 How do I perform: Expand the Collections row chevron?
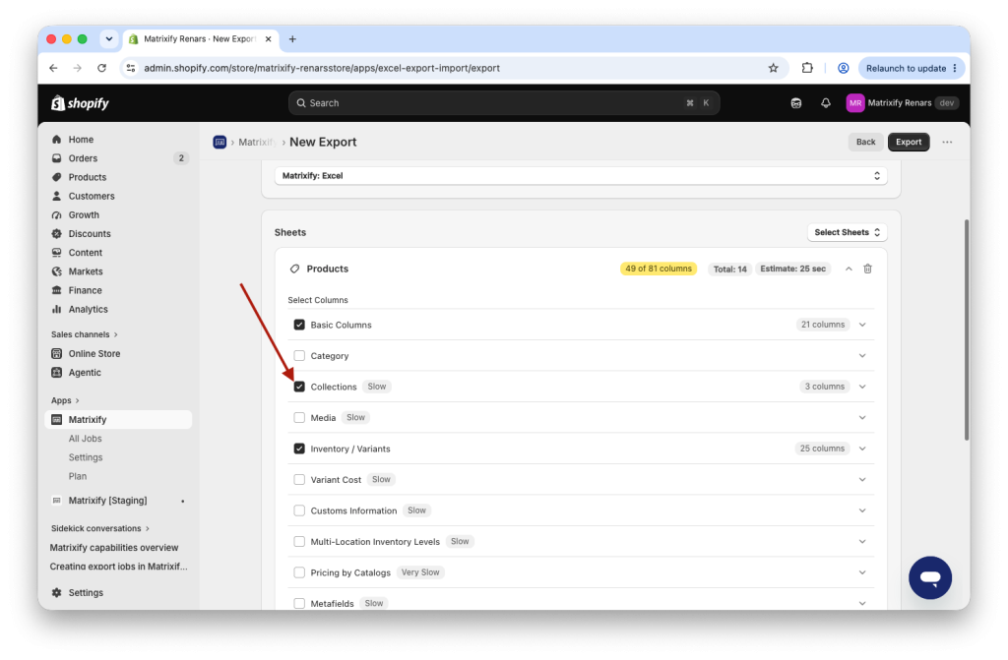coord(862,387)
